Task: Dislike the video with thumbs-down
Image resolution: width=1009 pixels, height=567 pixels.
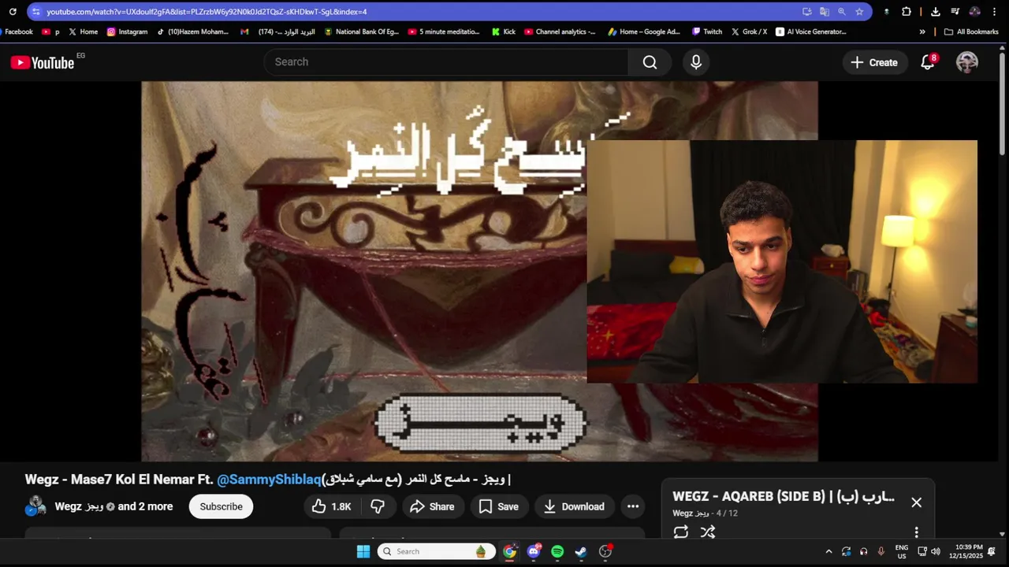Action: 378,506
